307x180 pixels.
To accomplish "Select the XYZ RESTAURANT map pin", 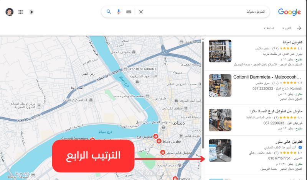I will [x=125, y=69].
